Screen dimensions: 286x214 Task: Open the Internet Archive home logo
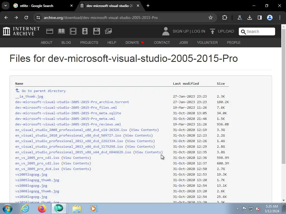pos(21,31)
